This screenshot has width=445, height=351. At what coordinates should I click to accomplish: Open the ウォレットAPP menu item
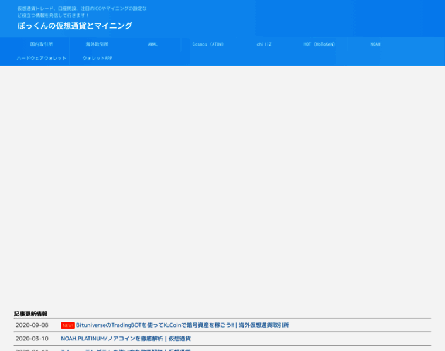click(x=97, y=58)
